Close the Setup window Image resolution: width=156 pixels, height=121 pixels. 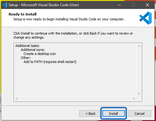point(147,5)
